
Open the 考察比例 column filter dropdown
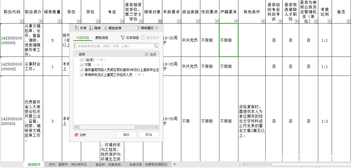pos(329,21)
